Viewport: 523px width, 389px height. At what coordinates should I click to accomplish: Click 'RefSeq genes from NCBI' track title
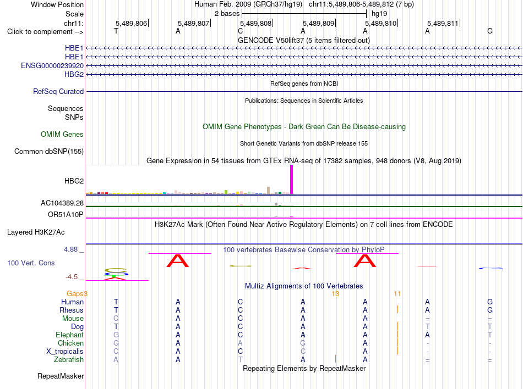[x=304, y=84]
